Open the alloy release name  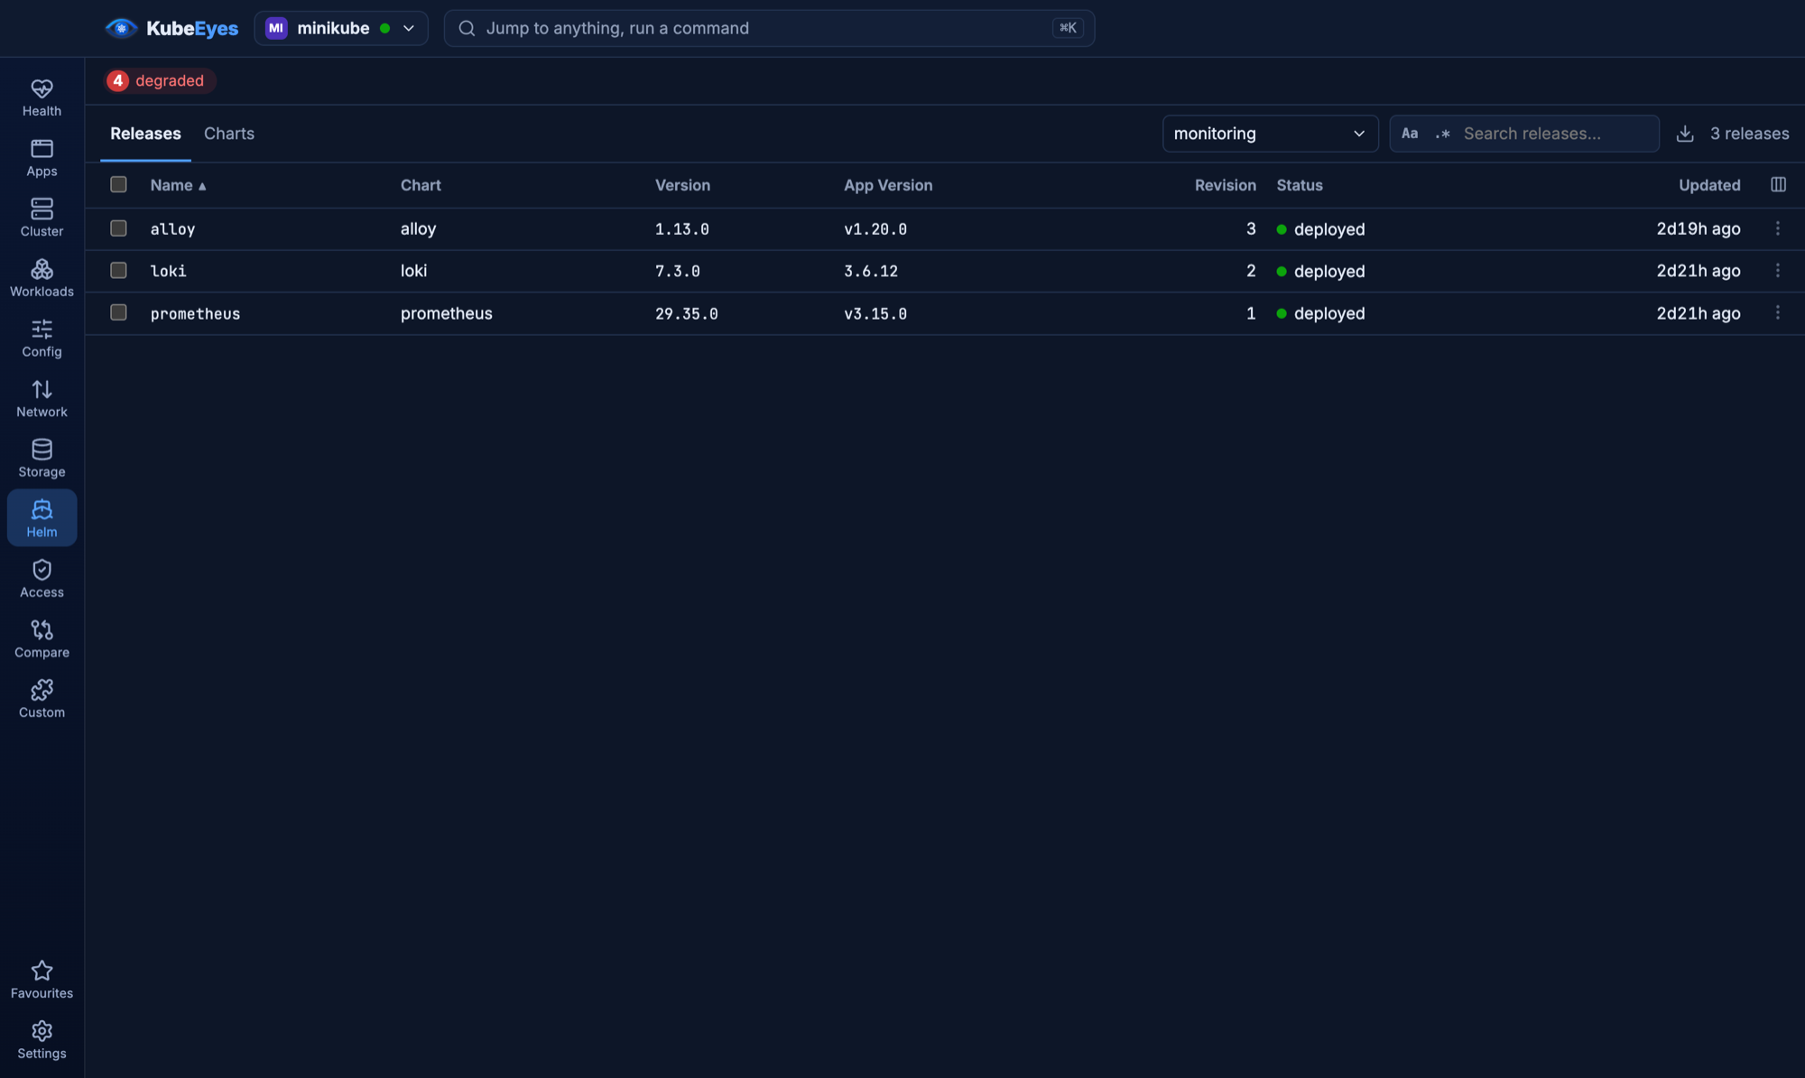[172, 229]
